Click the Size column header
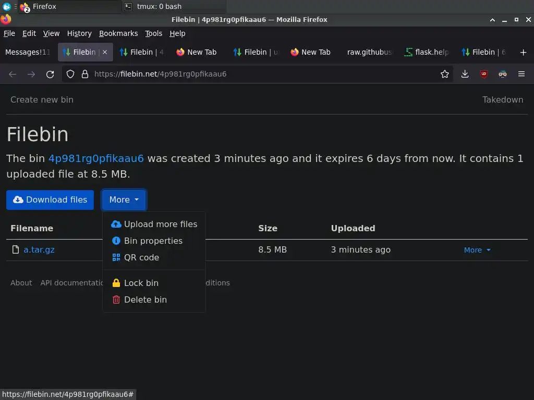534x400 pixels. pos(268,228)
